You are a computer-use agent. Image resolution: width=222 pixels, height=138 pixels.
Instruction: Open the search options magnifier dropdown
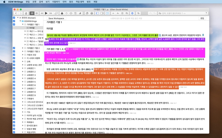(160, 13)
